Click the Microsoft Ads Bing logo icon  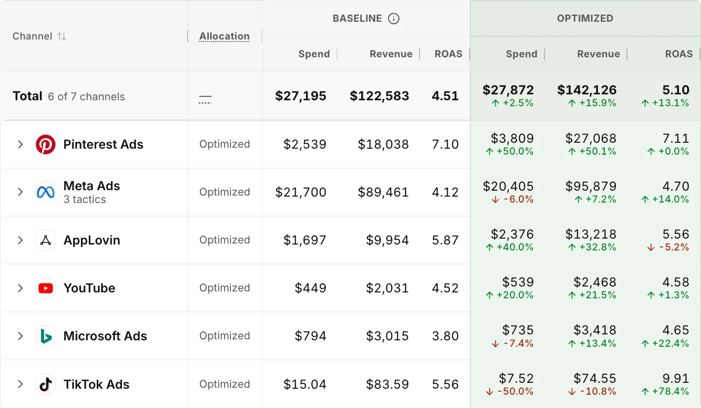pos(45,336)
